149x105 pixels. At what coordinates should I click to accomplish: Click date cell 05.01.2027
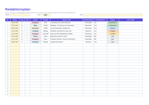pos(15,23)
